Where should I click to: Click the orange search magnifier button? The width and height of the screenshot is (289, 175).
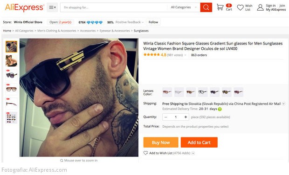pos(206,7)
